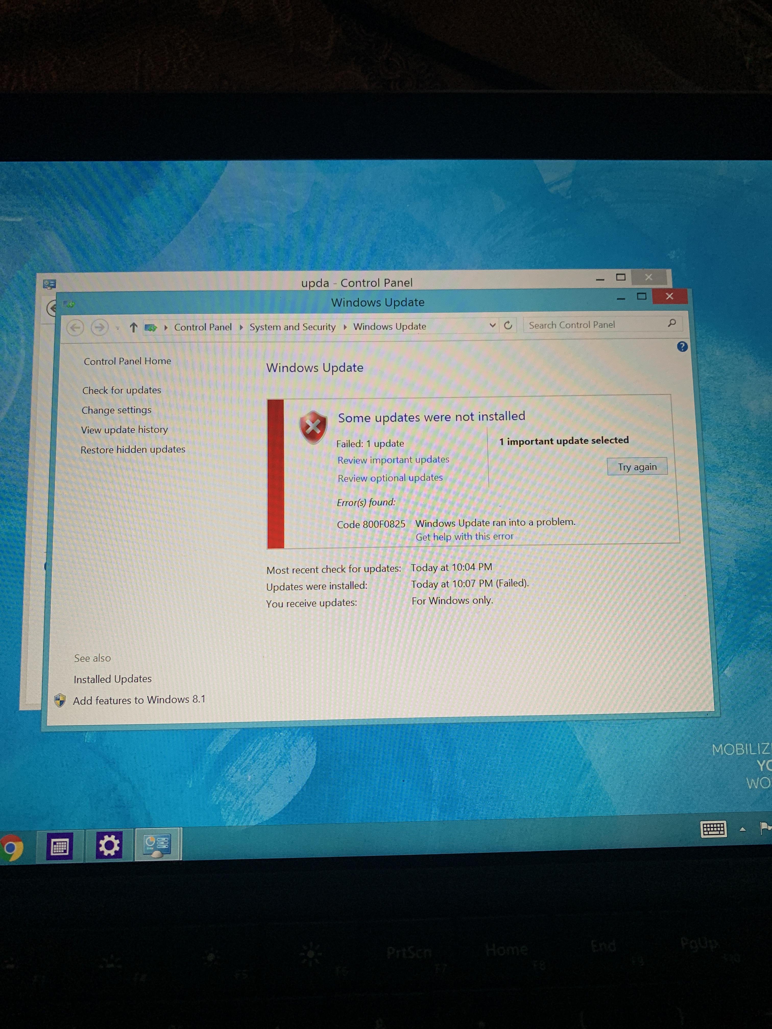Click the Control Panel address bar icon
This screenshot has width=772, height=1029.
click(x=151, y=327)
